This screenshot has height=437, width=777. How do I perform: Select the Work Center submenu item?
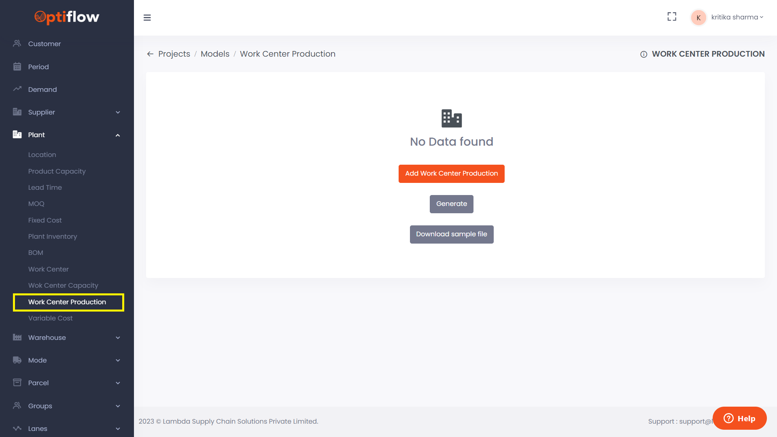click(x=49, y=269)
